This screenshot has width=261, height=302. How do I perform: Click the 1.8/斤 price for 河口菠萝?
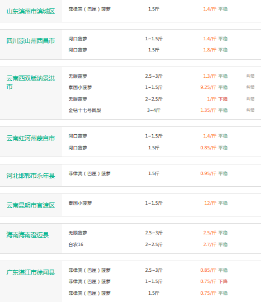point(210,50)
